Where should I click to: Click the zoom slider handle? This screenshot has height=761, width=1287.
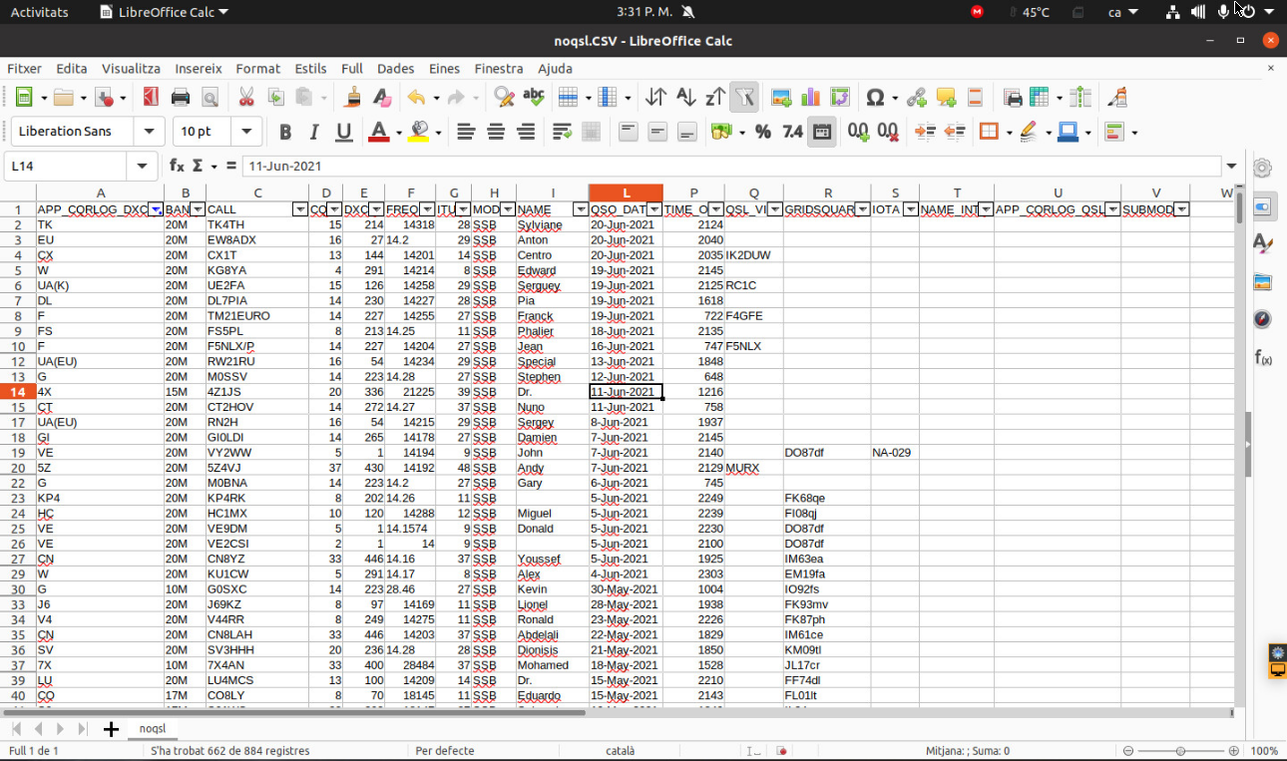pos(1181,751)
